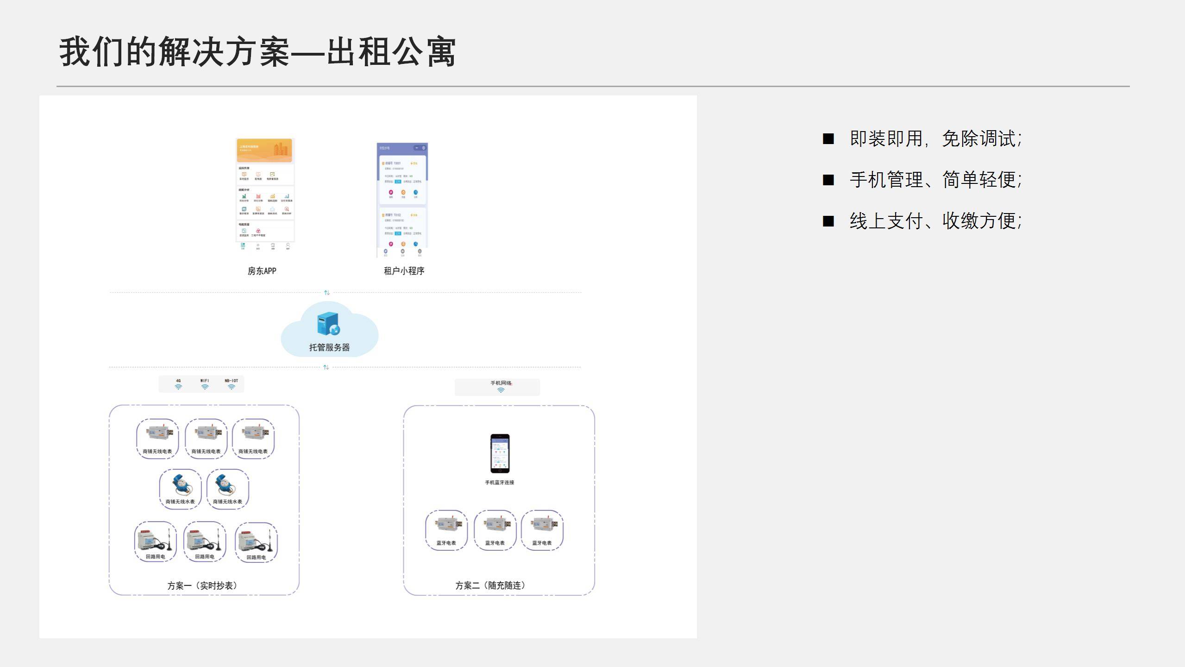Click the bullet text 线上支付、收缴方便
Viewport: 1185px width, 667px height.
(935, 221)
